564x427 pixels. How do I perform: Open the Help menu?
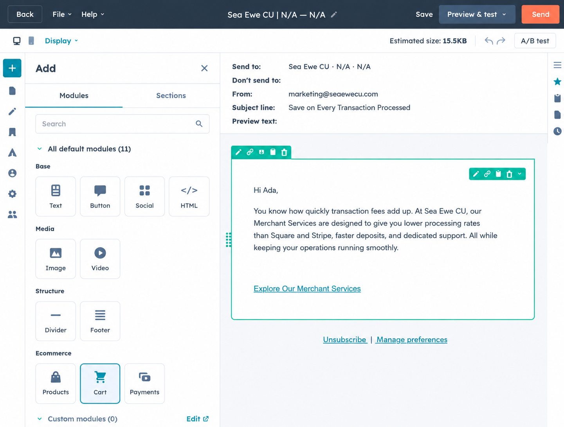pos(92,14)
